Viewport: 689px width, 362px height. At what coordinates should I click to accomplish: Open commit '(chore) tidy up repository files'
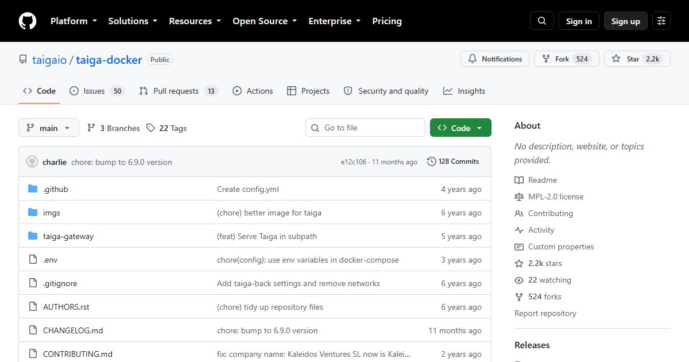(270, 307)
